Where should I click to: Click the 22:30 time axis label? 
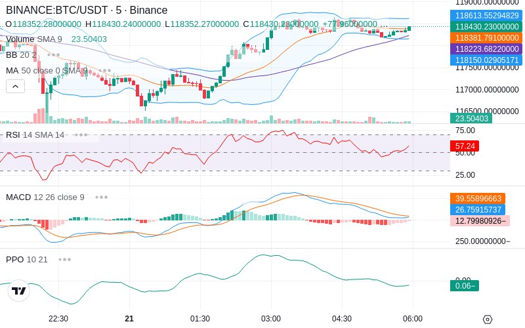[58, 319]
